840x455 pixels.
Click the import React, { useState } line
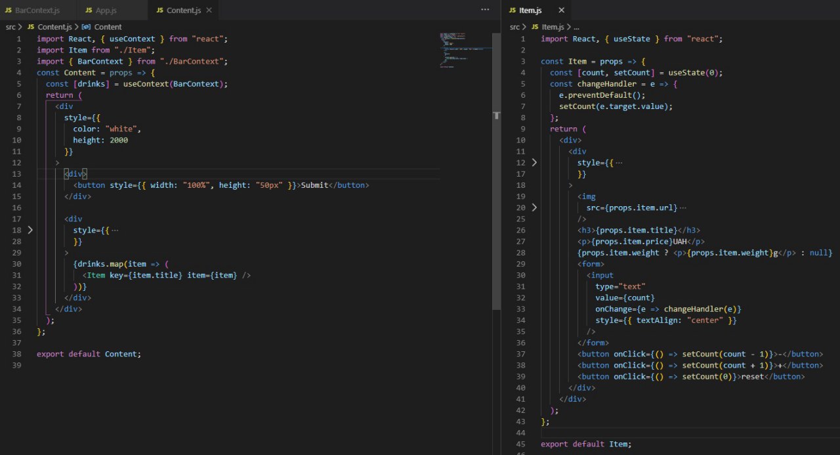point(631,39)
